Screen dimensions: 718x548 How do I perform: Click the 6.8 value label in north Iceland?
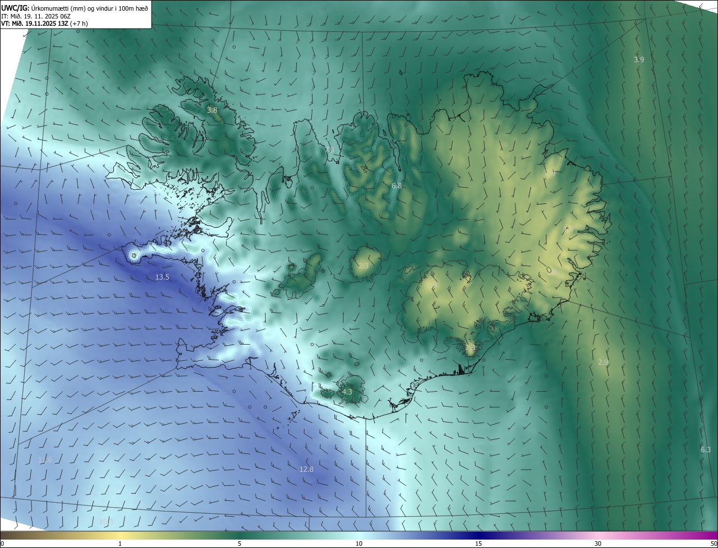[397, 185]
